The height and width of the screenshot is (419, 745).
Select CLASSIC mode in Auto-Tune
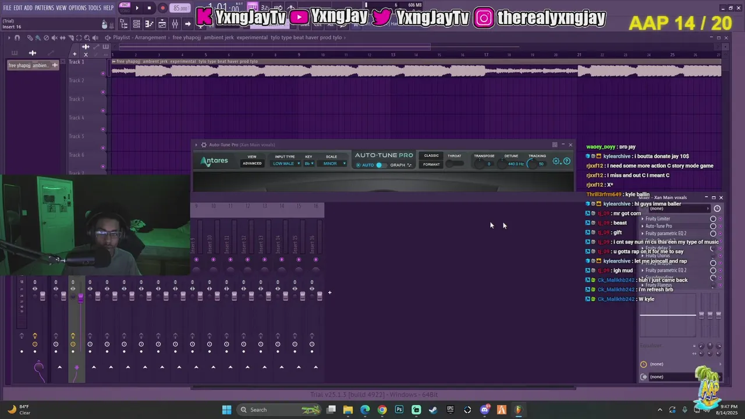click(431, 155)
